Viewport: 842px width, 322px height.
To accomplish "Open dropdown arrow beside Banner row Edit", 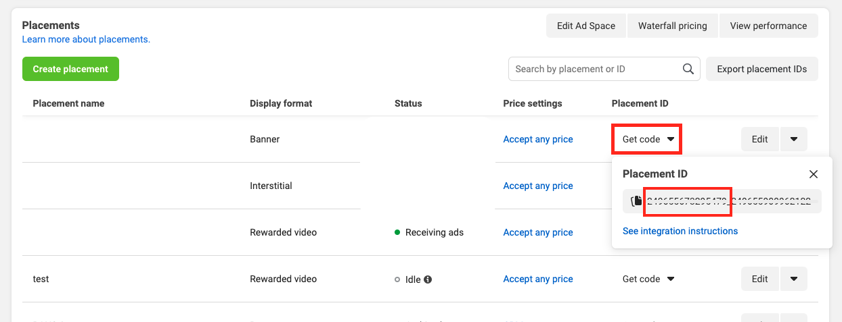I will pyautogui.click(x=793, y=139).
